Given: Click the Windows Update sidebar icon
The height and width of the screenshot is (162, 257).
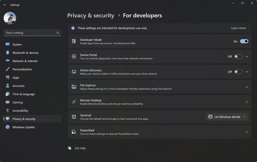Looking at the screenshot, I should point(8,127).
